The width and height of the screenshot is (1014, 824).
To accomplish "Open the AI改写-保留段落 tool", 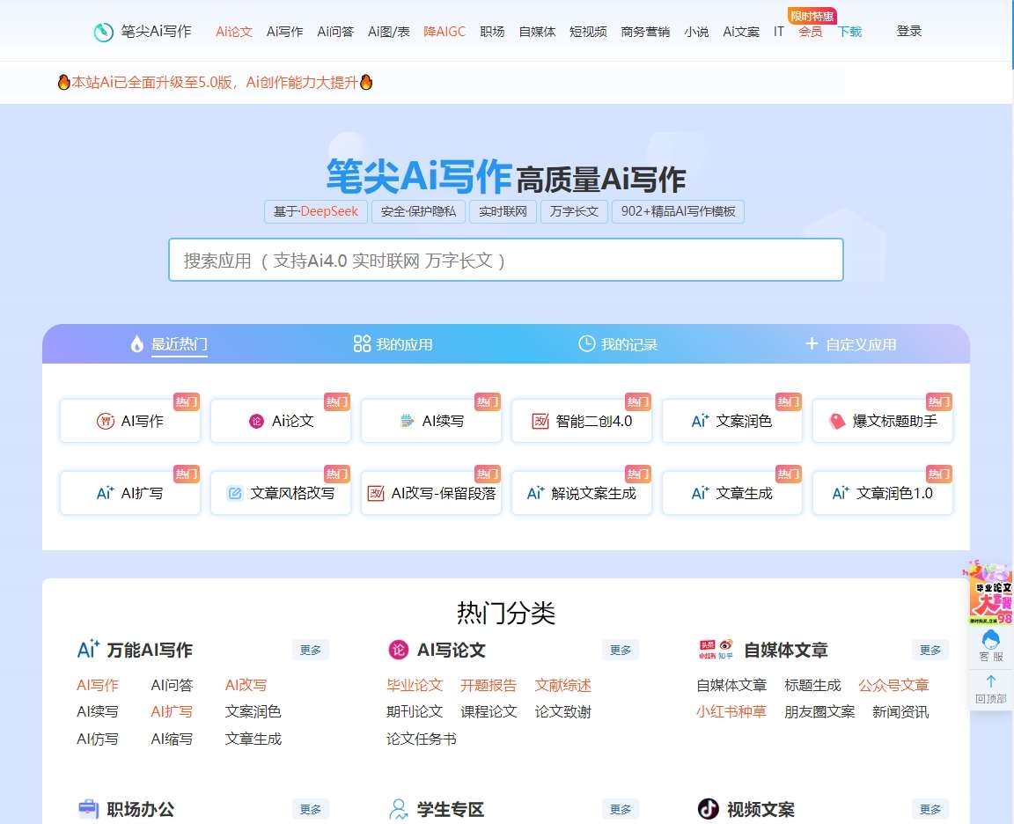I will [x=430, y=494].
